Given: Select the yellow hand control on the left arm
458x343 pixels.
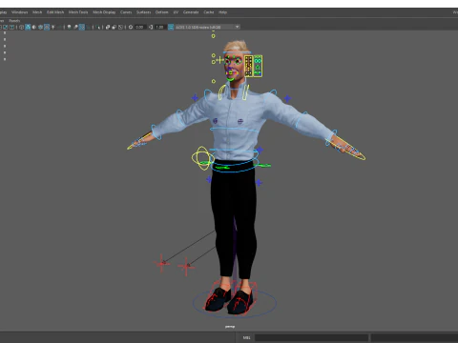Looking at the screenshot, I should tap(139, 142).
